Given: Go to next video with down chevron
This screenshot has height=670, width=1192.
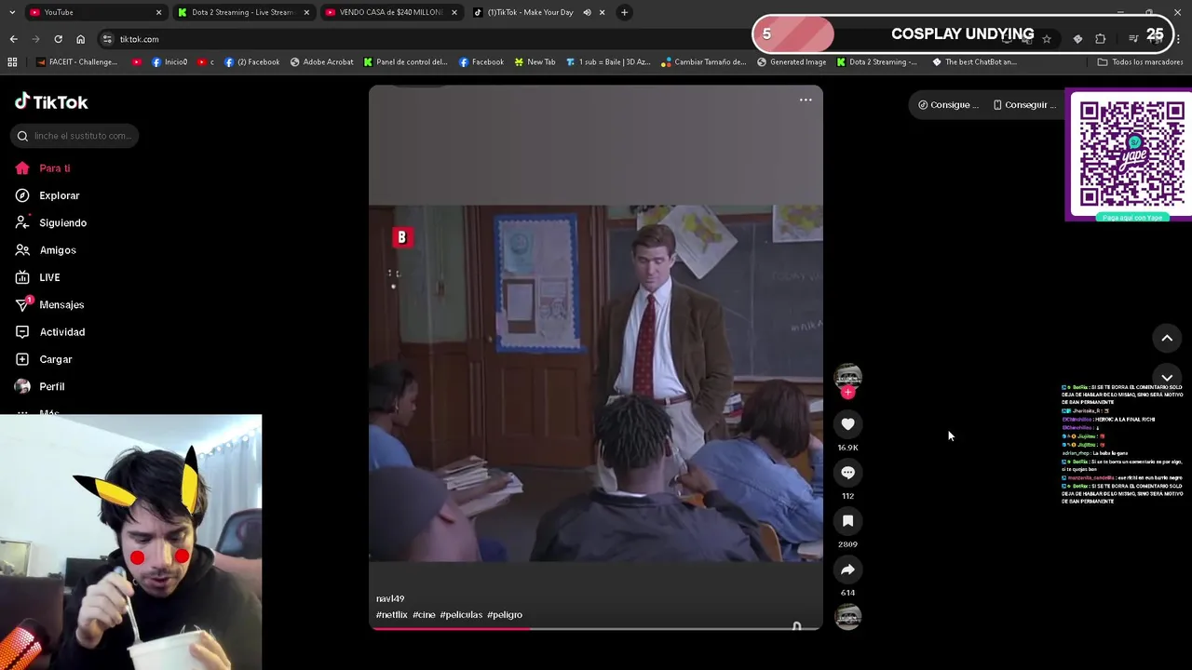Looking at the screenshot, I should coord(1167,377).
